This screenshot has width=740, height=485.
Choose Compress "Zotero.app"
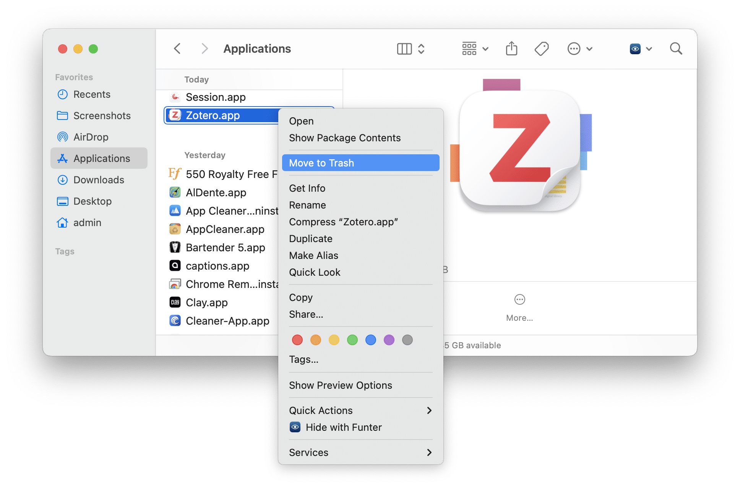click(360, 222)
